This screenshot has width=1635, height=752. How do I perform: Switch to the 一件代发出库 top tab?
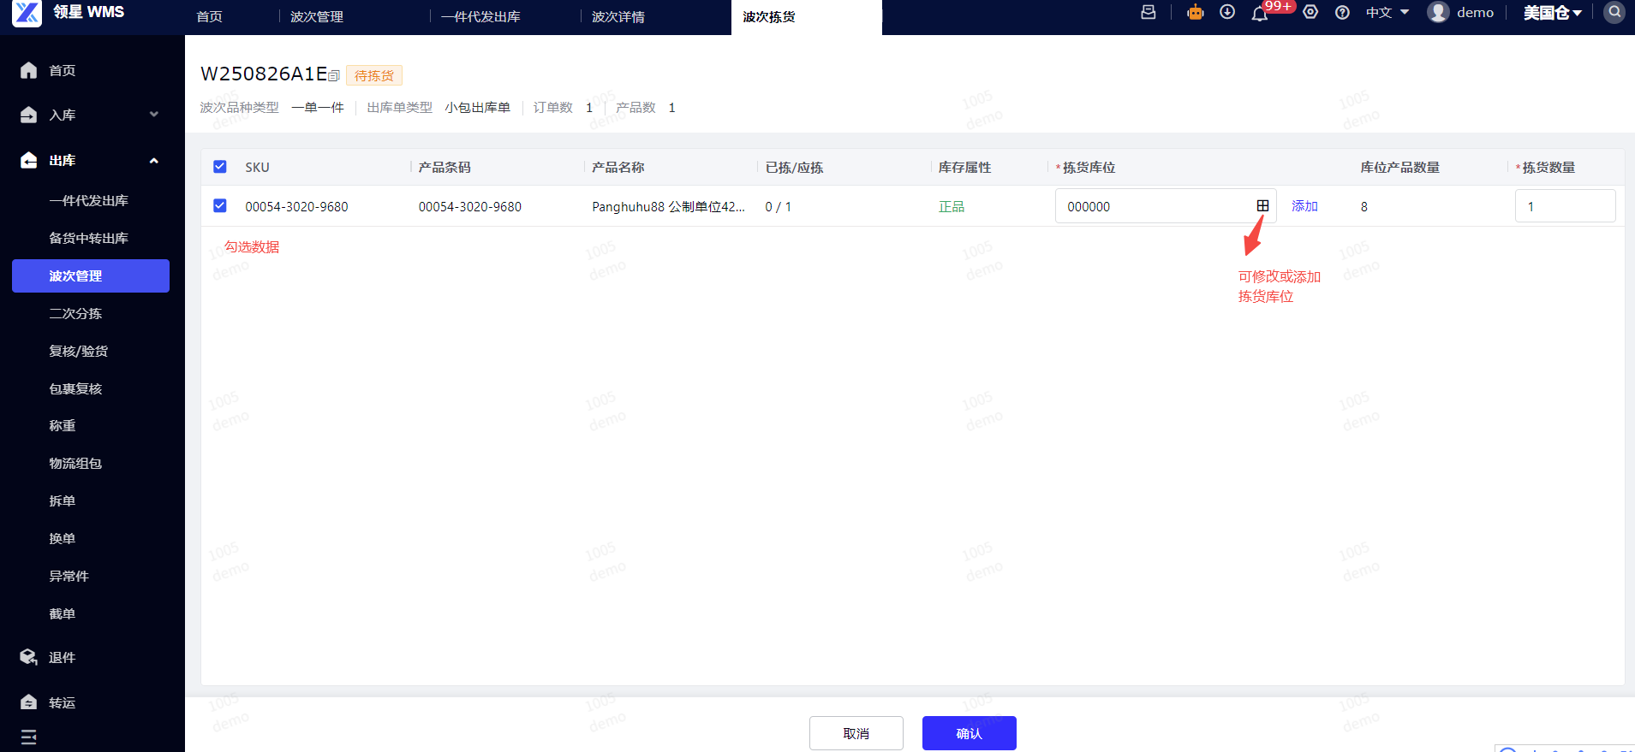480,16
